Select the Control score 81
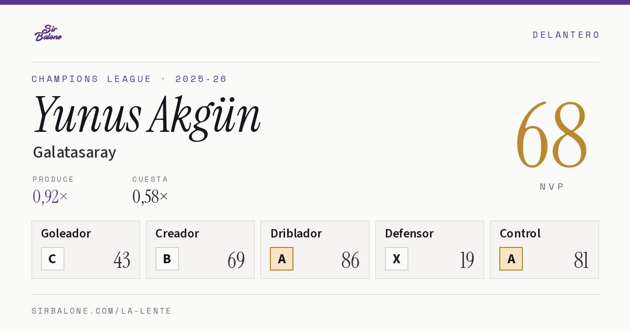The height and width of the screenshot is (331, 630). tap(581, 260)
